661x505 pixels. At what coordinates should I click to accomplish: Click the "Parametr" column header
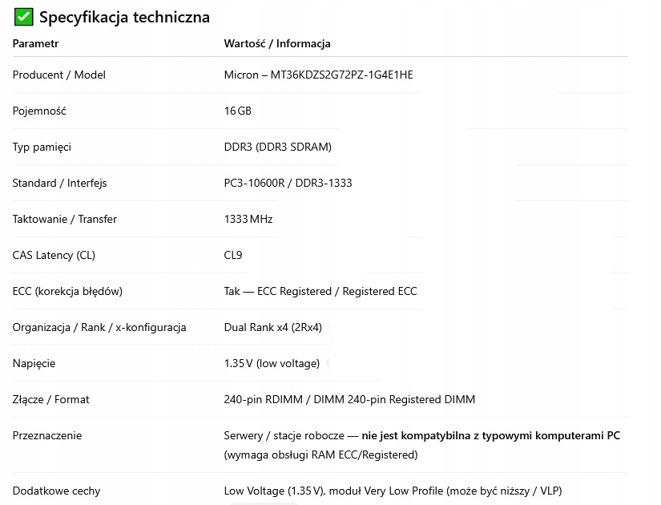(35, 43)
